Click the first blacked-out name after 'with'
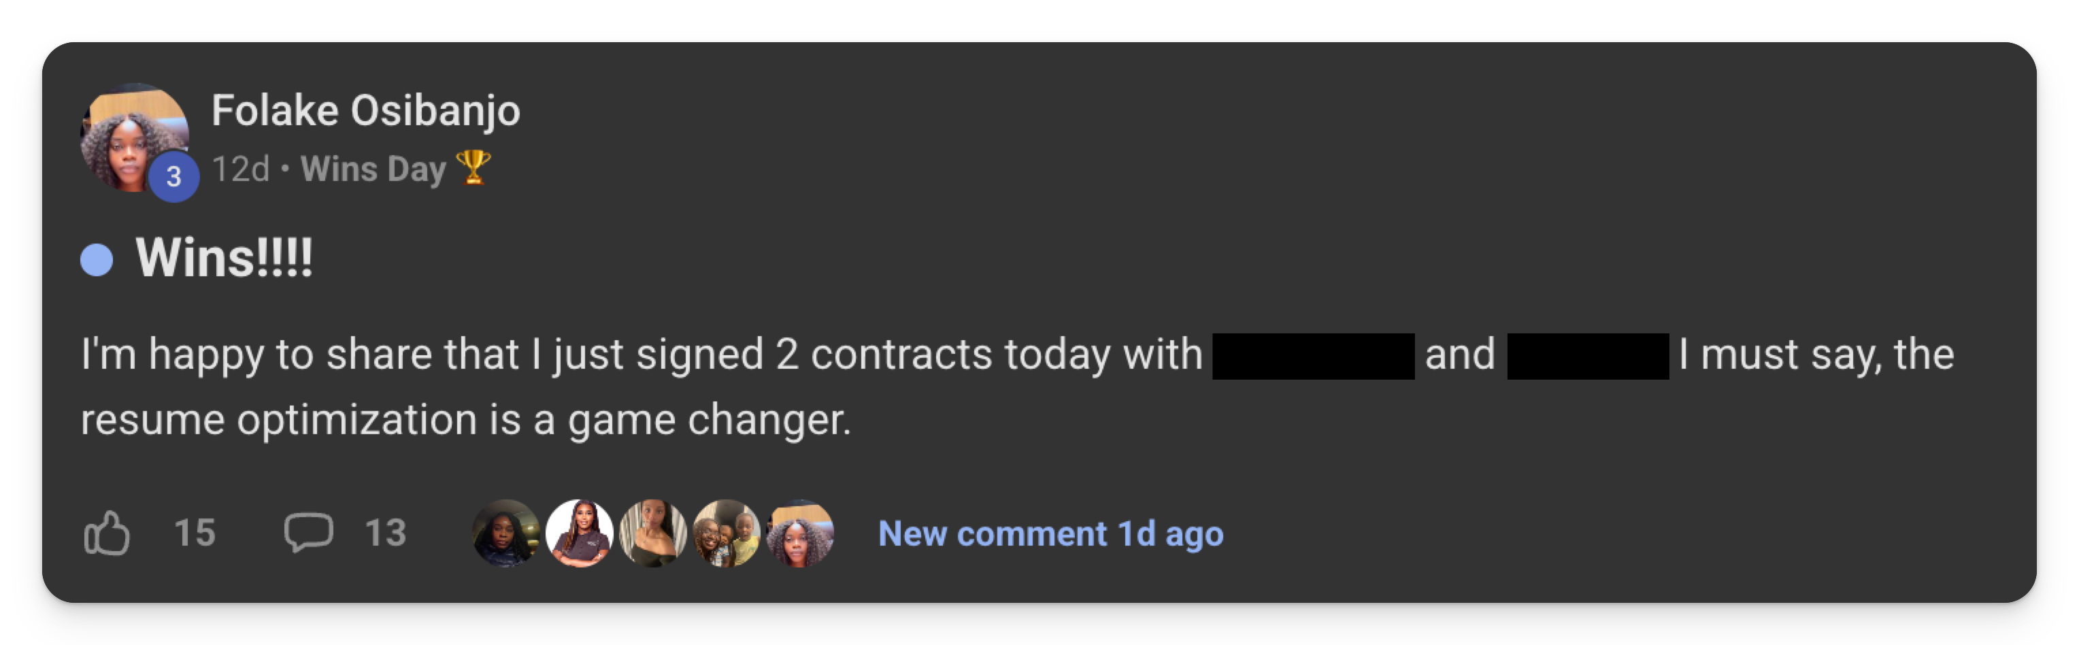Image resolution: width=2079 pixels, height=645 pixels. [1313, 356]
